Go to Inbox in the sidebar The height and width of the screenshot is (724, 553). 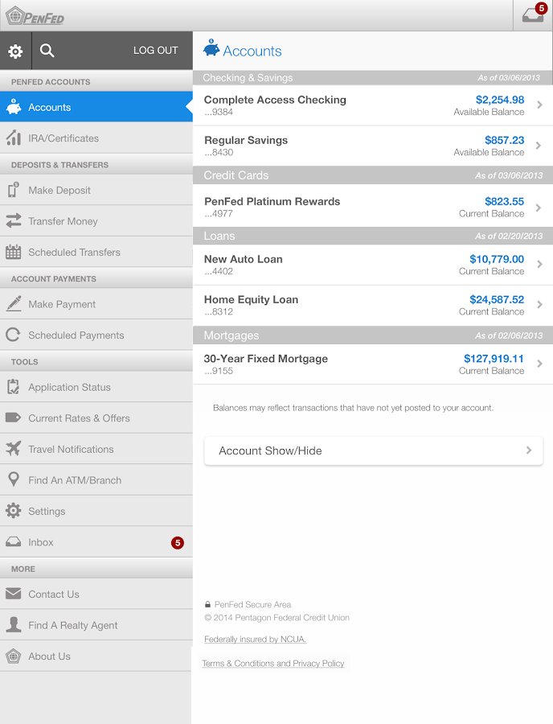(x=41, y=542)
